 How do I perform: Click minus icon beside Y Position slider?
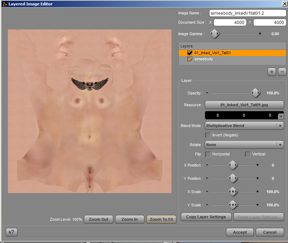[x=207, y=178]
